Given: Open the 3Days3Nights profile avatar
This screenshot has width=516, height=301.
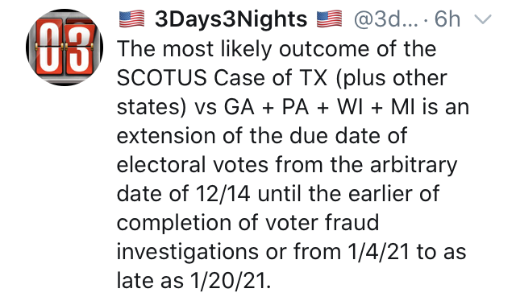Looking at the screenshot, I should click(64, 47).
